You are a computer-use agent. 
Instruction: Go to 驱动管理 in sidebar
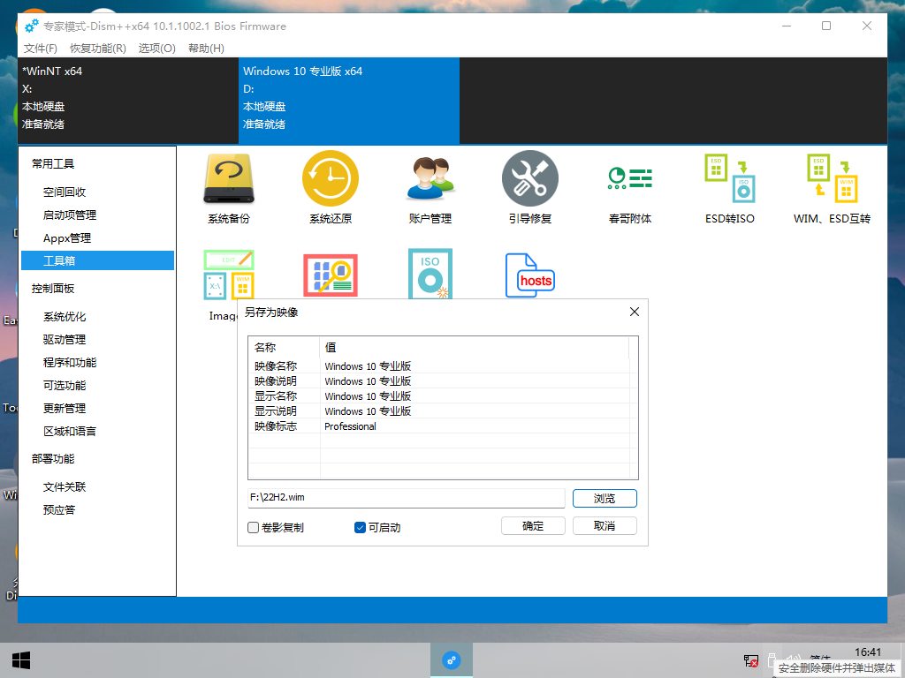(x=65, y=340)
